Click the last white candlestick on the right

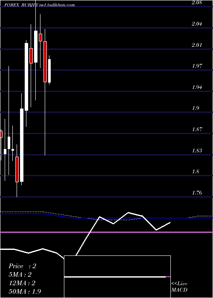click(49, 71)
